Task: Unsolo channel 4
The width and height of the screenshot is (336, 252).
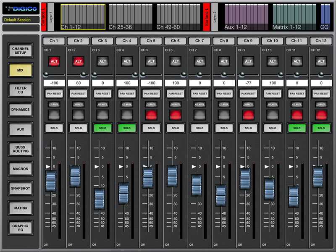Action: coord(127,128)
